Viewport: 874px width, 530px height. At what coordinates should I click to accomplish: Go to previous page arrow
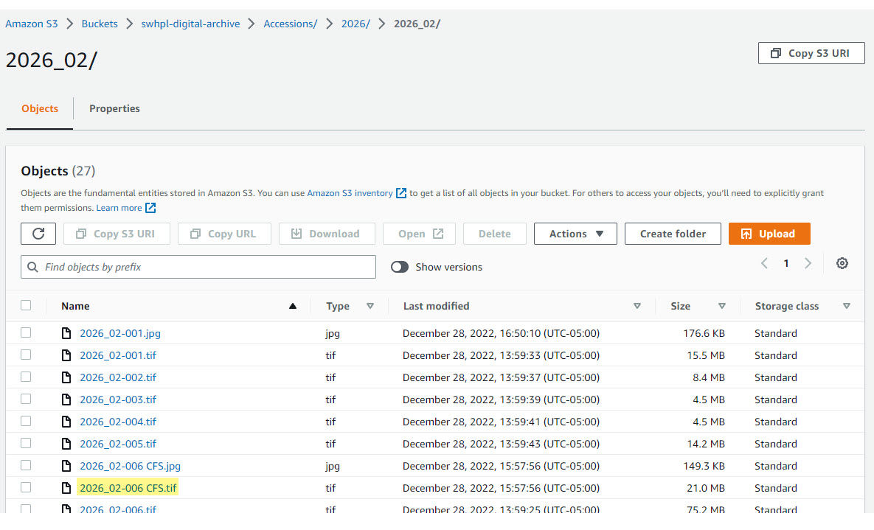coord(764,263)
